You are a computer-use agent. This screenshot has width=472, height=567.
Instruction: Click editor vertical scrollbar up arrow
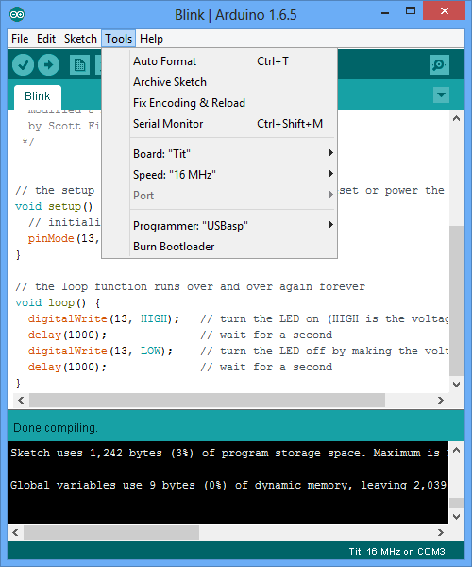(x=457, y=118)
